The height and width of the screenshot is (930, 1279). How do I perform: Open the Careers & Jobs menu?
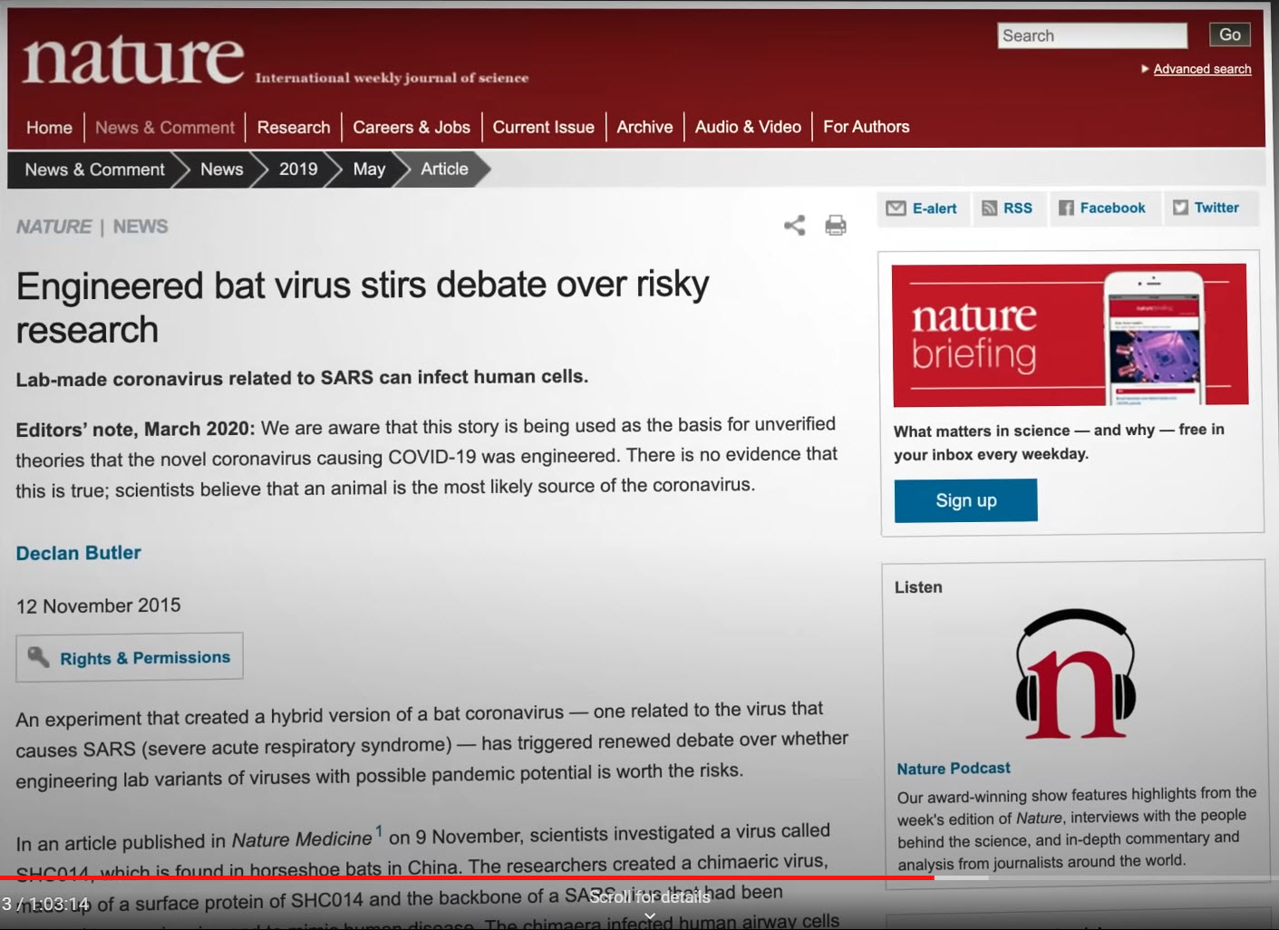(x=411, y=128)
